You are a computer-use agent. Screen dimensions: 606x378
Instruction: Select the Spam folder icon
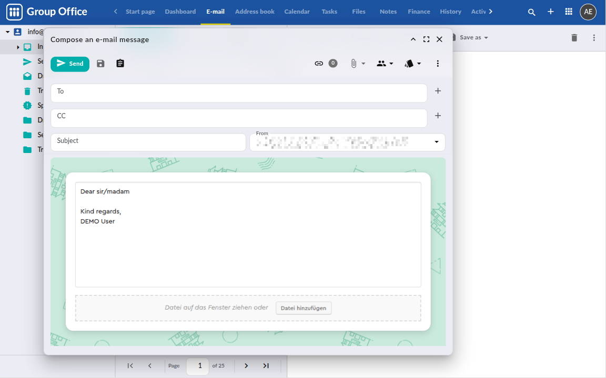point(27,105)
